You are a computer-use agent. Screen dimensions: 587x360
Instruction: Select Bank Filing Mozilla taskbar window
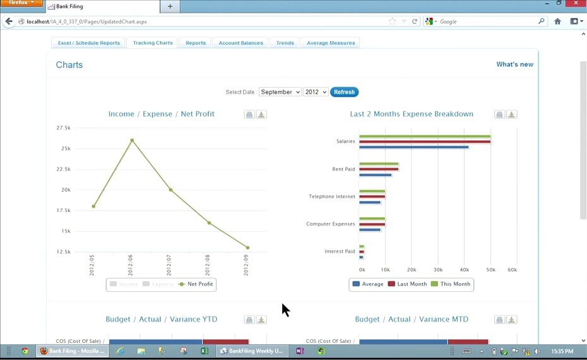tap(73, 351)
